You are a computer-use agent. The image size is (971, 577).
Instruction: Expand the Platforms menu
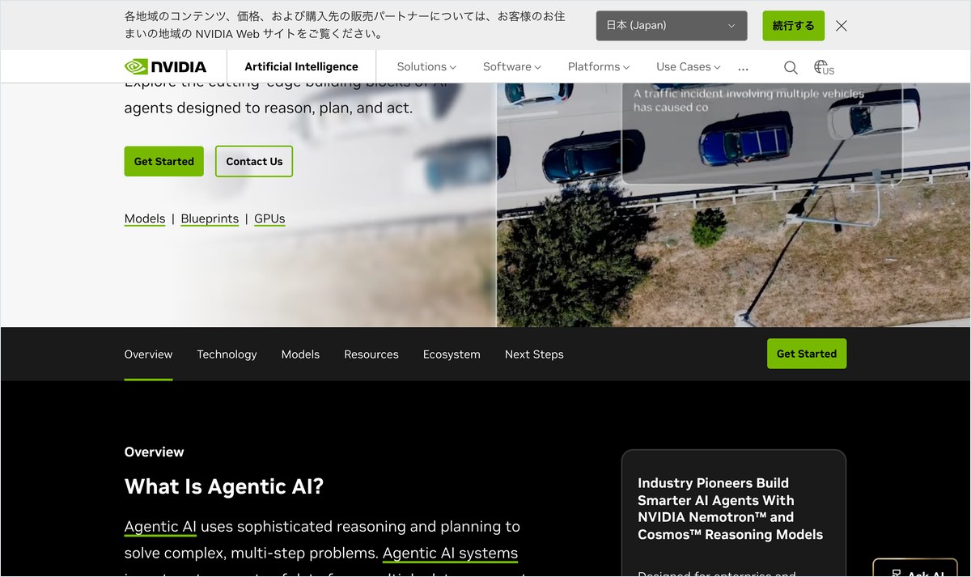pos(599,66)
